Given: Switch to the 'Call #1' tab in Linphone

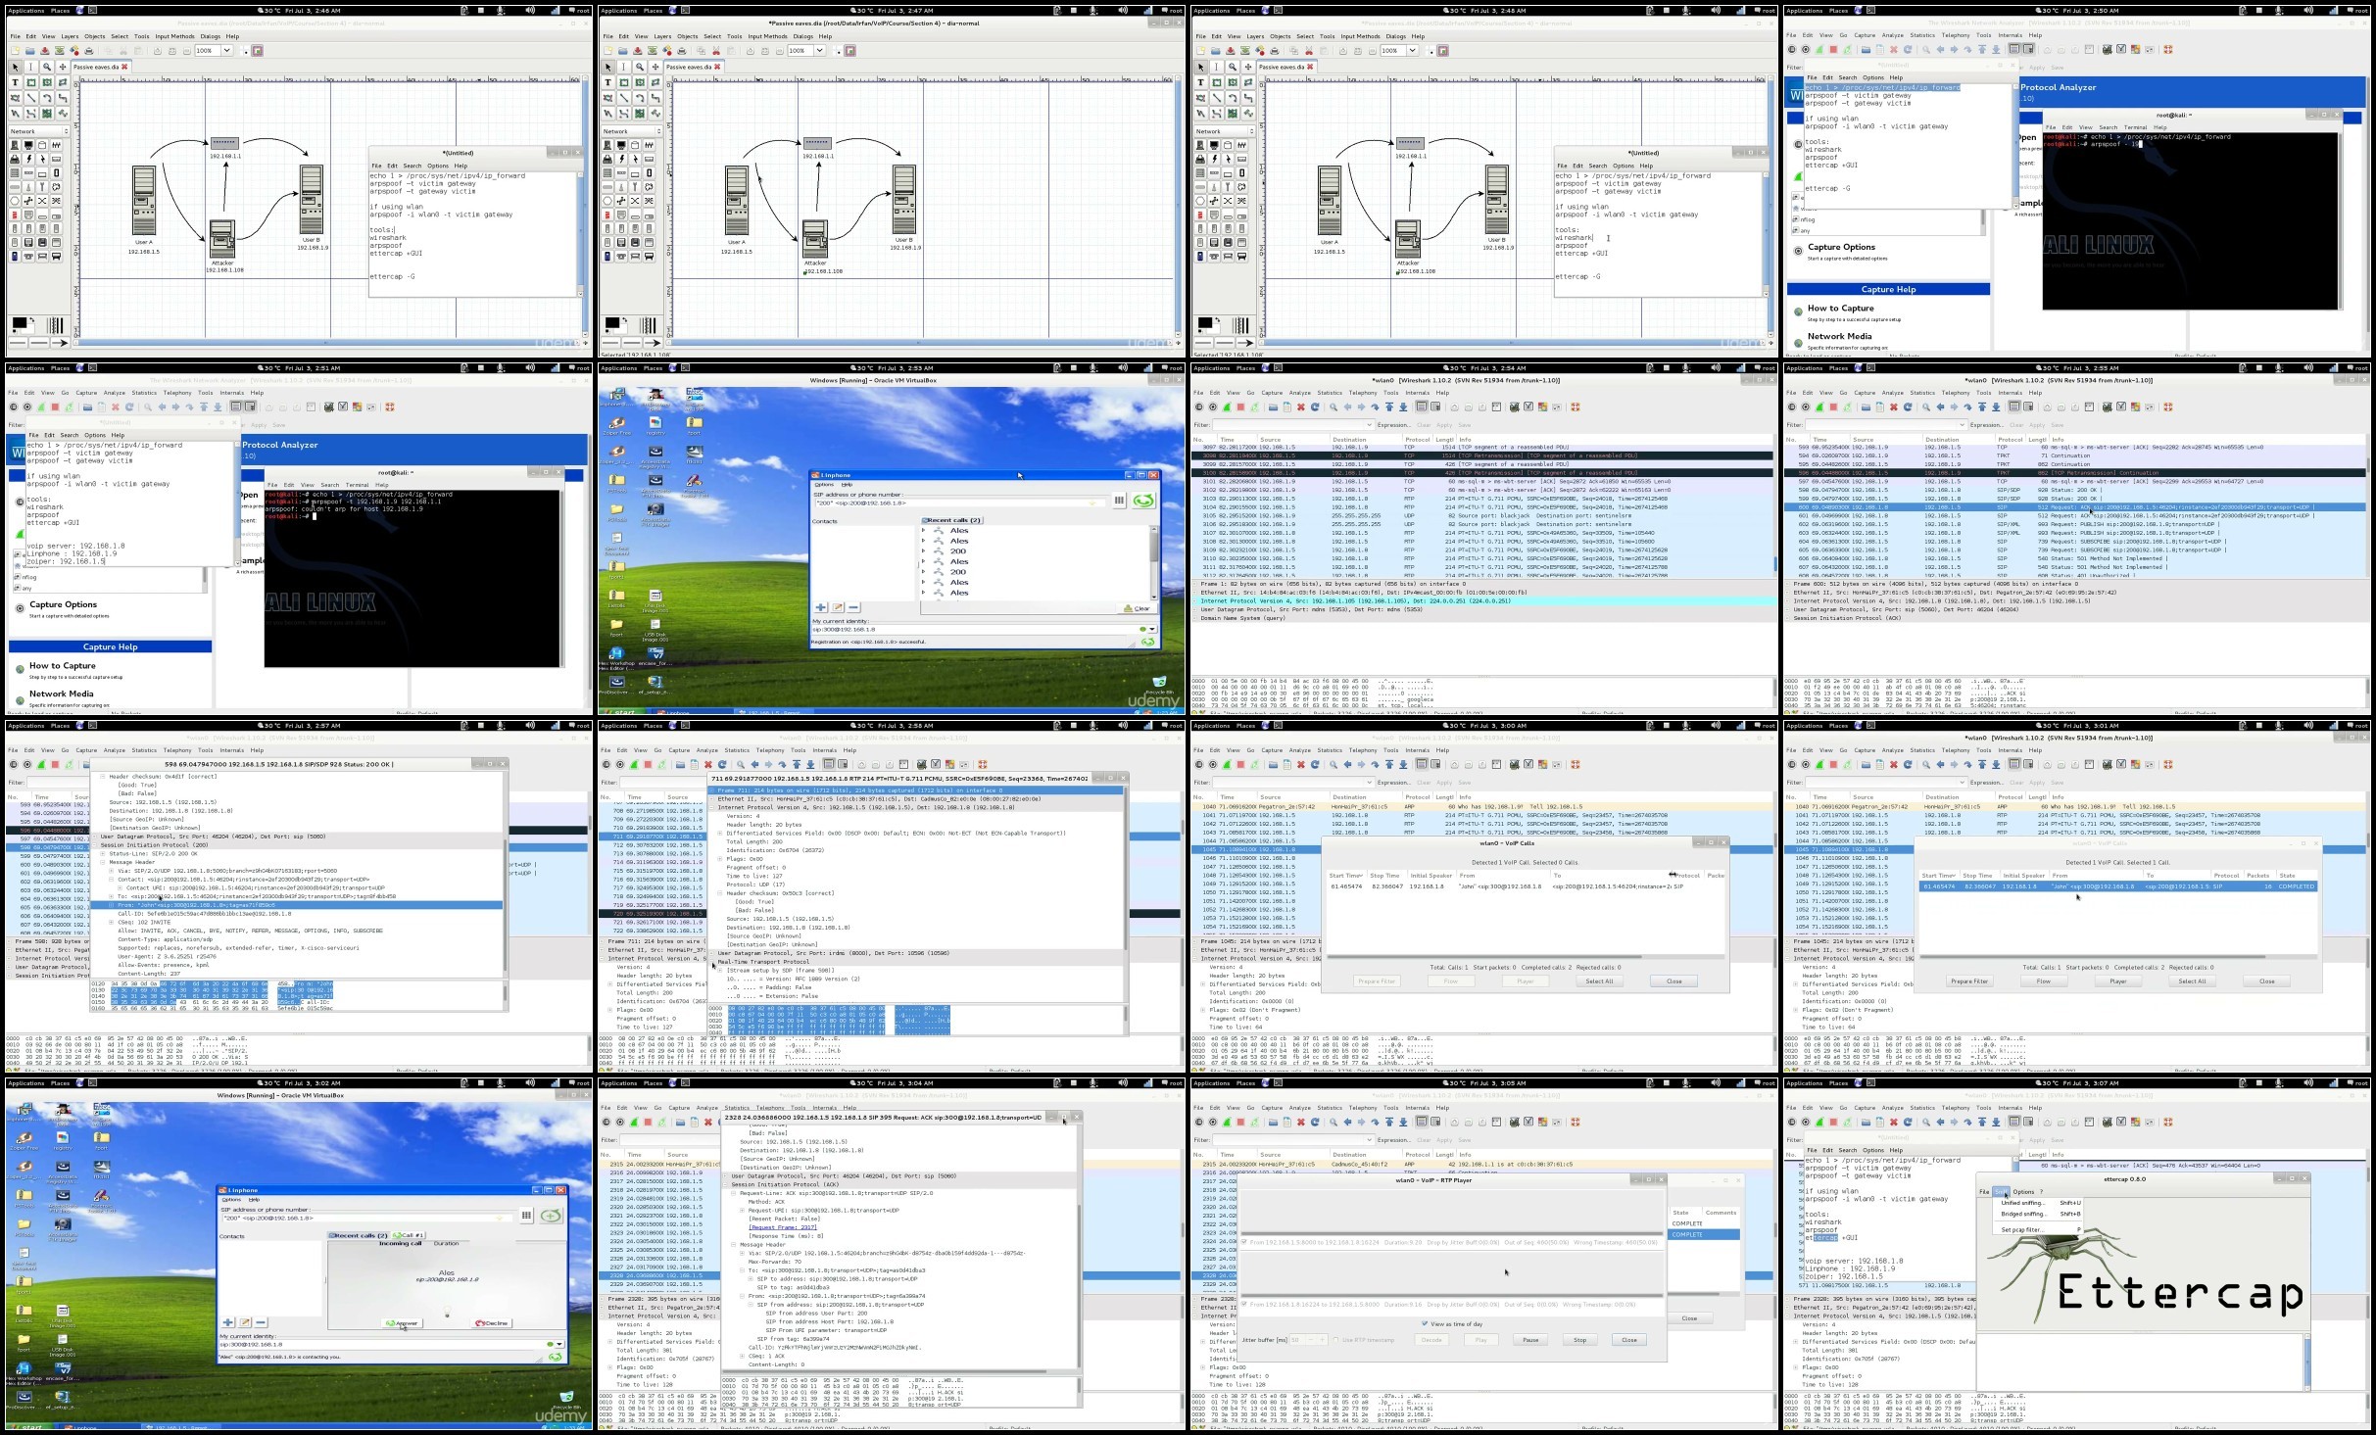Looking at the screenshot, I should pos(409,1235).
